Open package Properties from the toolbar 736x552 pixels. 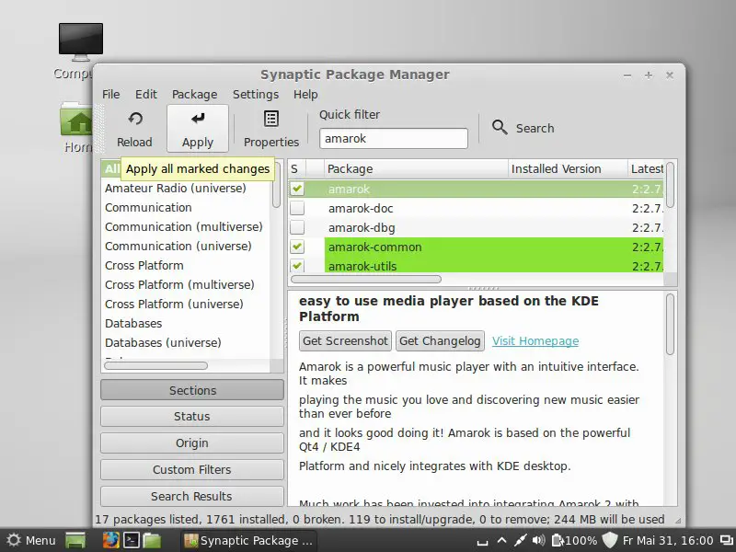pyautogui.click(x=270, y=119)
